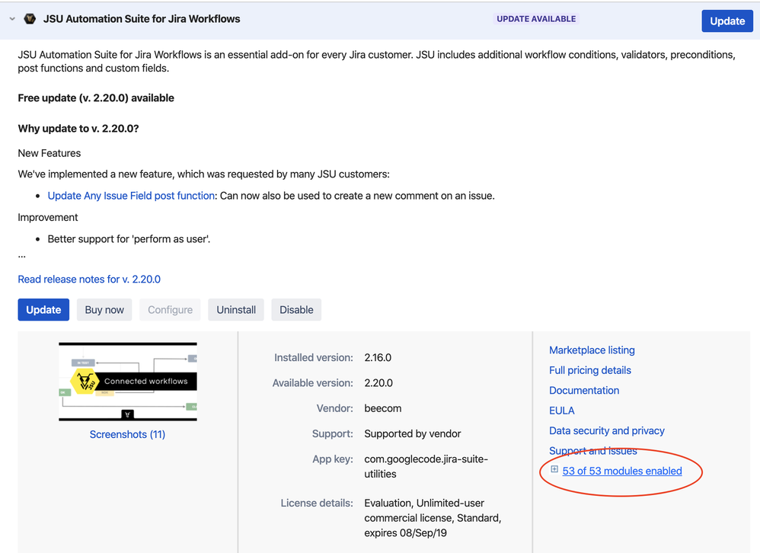760x553 pixels.
Task: Click the vendor name beecom
Action: pyautogui.click(x=383, y=408)
